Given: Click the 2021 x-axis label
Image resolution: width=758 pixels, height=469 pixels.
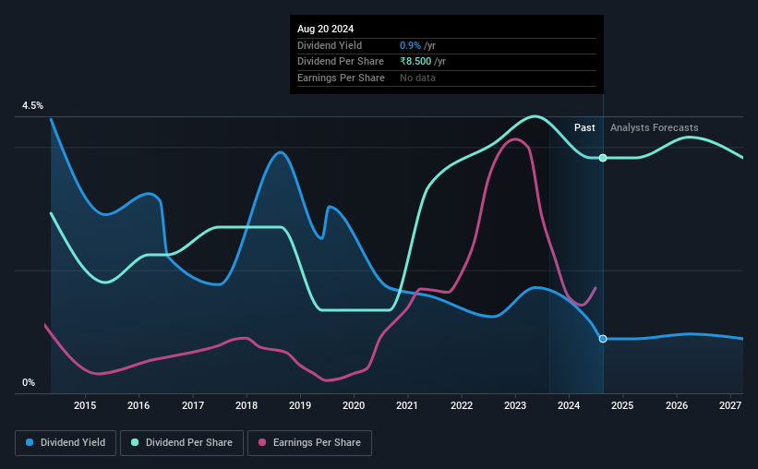Looking at the screenshot, I should click(x=407, y=405).
